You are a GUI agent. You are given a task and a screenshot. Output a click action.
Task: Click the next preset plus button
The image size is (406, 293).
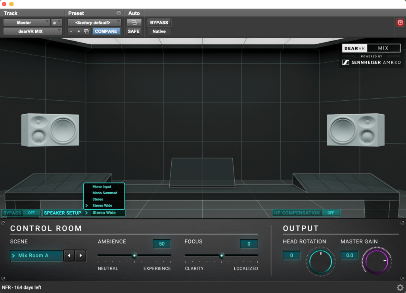coord(79,31)
